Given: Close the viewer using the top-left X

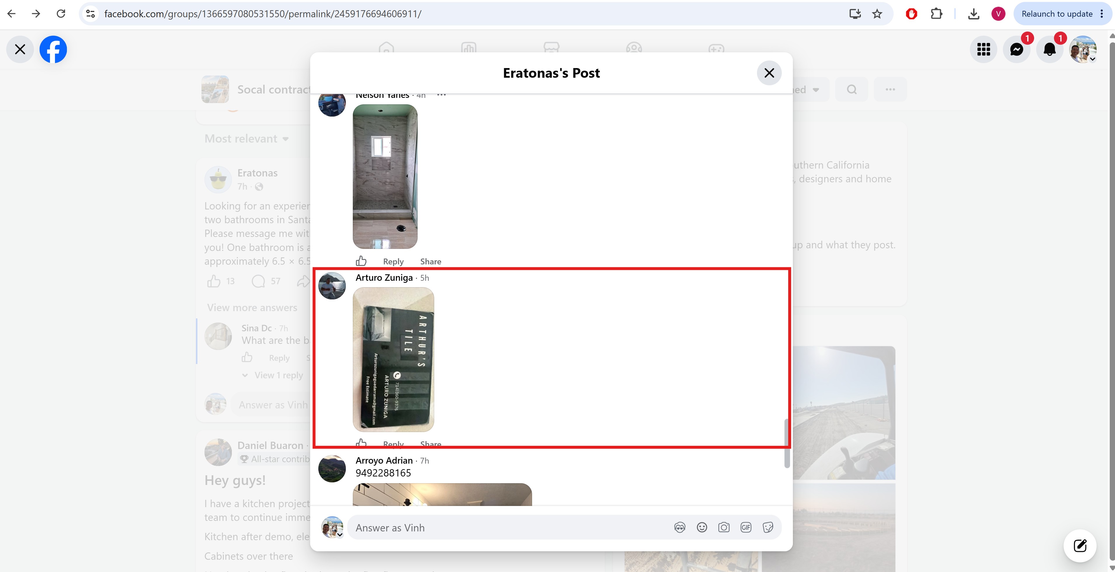Looking at the screenshot, I should 20,49.
